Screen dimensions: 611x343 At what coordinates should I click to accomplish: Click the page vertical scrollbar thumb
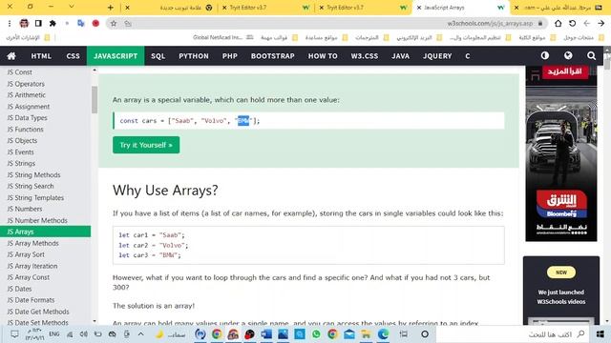(607, 61)
